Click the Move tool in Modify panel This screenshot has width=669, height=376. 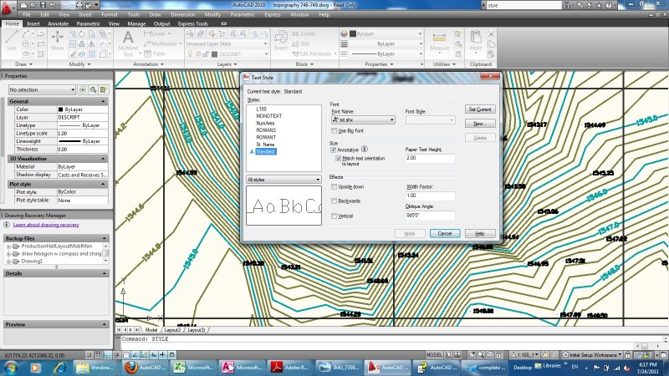[x=57, y=42]
